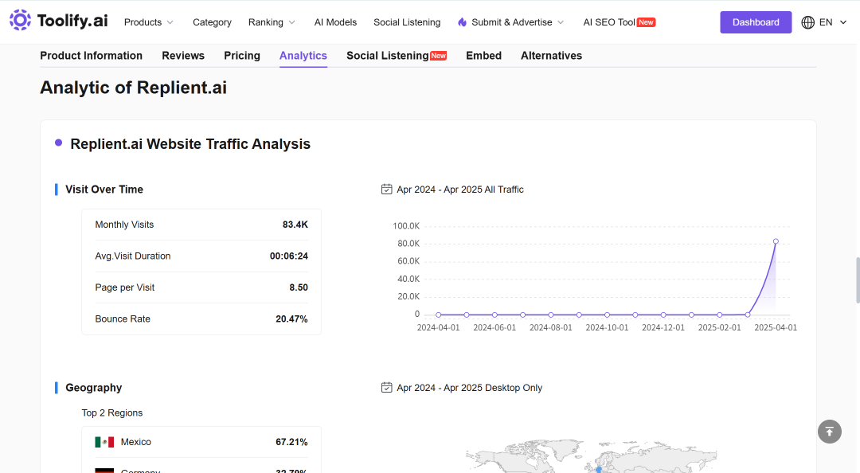The width and height of the screenshot is (860, 473).
Task: Click the Replient.ai Website Traffic Analysis heading
Action: (x=190, y=144)
